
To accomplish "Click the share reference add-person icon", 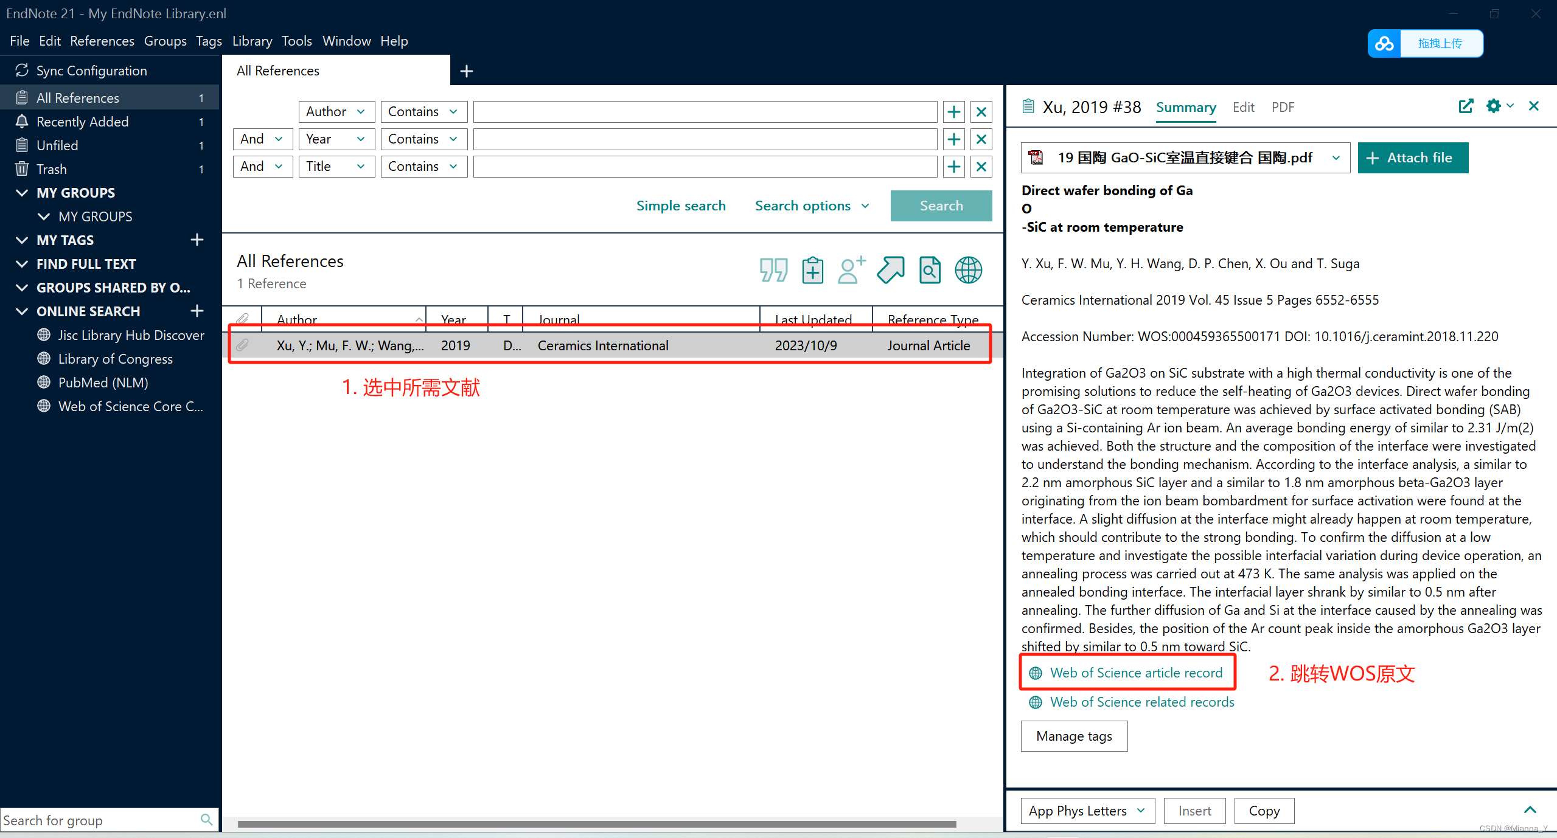I will 850,269.
